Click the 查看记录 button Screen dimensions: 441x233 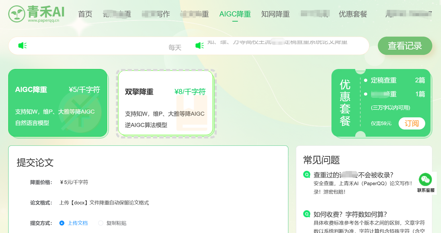[405, 46]
